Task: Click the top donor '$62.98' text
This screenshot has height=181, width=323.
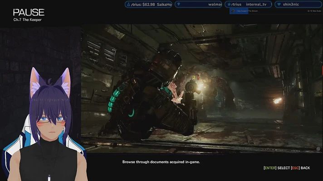Action: [x=148, y=5]
